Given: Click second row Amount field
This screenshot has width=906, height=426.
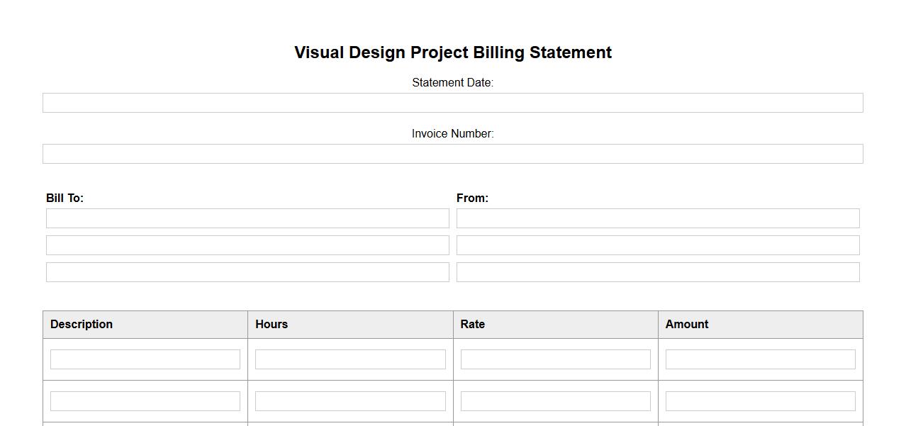Looking at the screenshot, I should pyautogui.click(x=760, y=401).
